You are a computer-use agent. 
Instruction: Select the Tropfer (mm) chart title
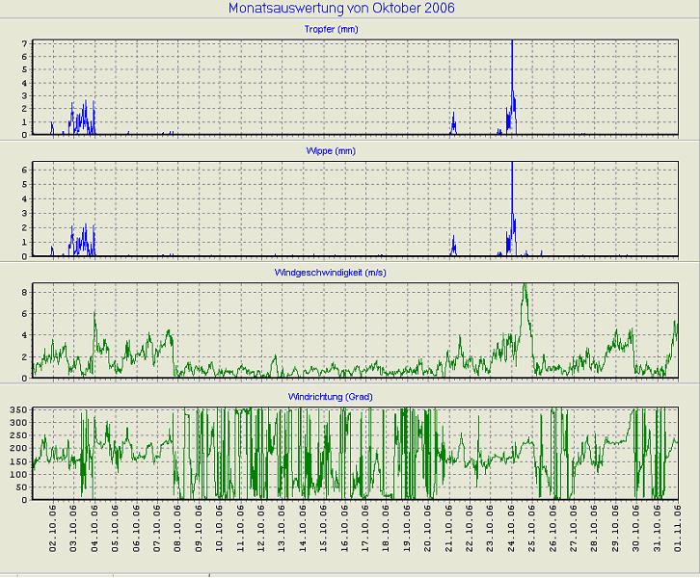click(352, 30)
